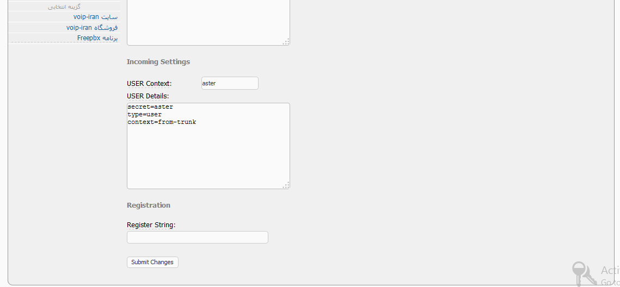This screenshot has height=287, width=620.
Task: Click the type=user line in USER Details
Action: tap(145, 115)
